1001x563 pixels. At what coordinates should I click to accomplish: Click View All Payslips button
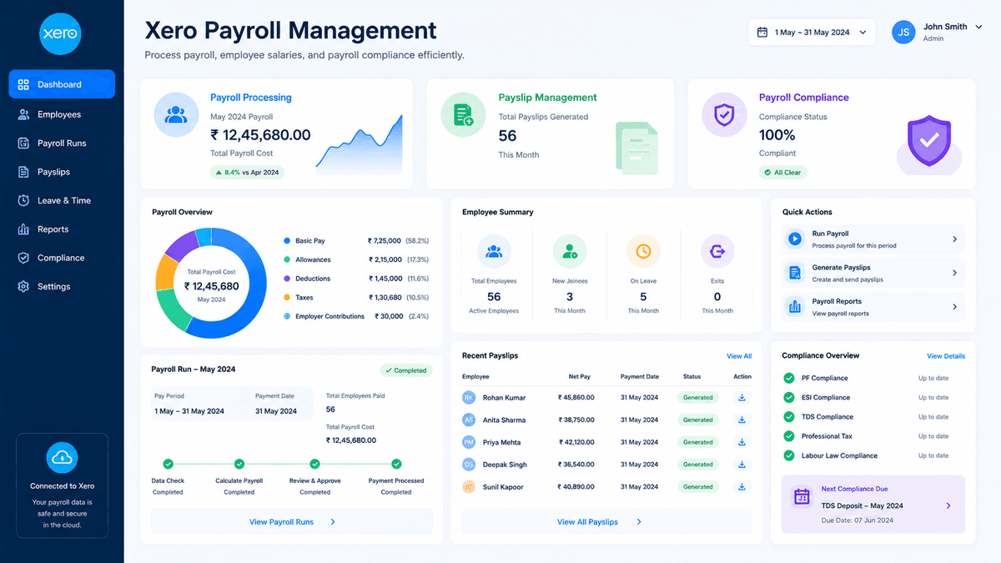(600, 522)
